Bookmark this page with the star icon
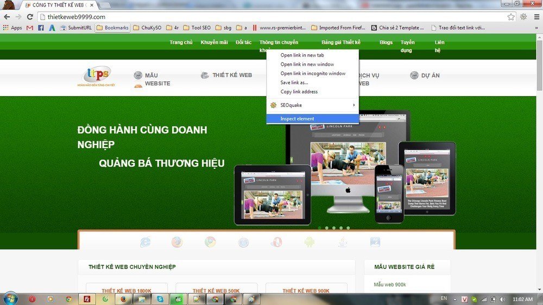Image resolution: width=543 pixels, height=305 pixels. tap(511, 17)
